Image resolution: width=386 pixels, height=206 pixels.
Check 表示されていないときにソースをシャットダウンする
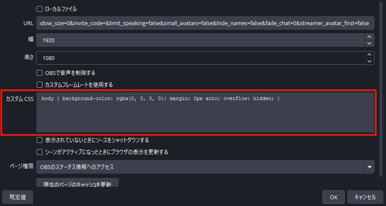pos(40,140)
